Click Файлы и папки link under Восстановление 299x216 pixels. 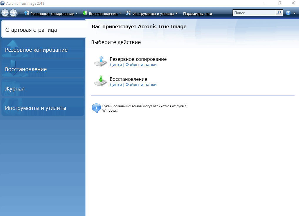coord(141,85)
